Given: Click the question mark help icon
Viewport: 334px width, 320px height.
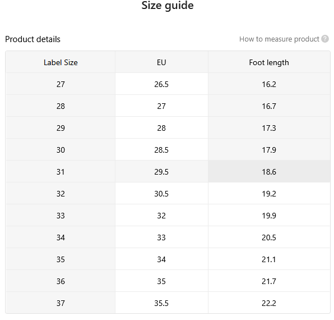Looking at the screenshot, I should click(325, 39).
